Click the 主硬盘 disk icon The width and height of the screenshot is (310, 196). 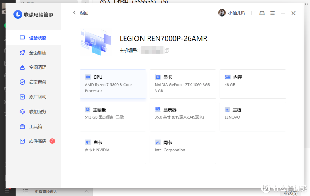point(88,110)
